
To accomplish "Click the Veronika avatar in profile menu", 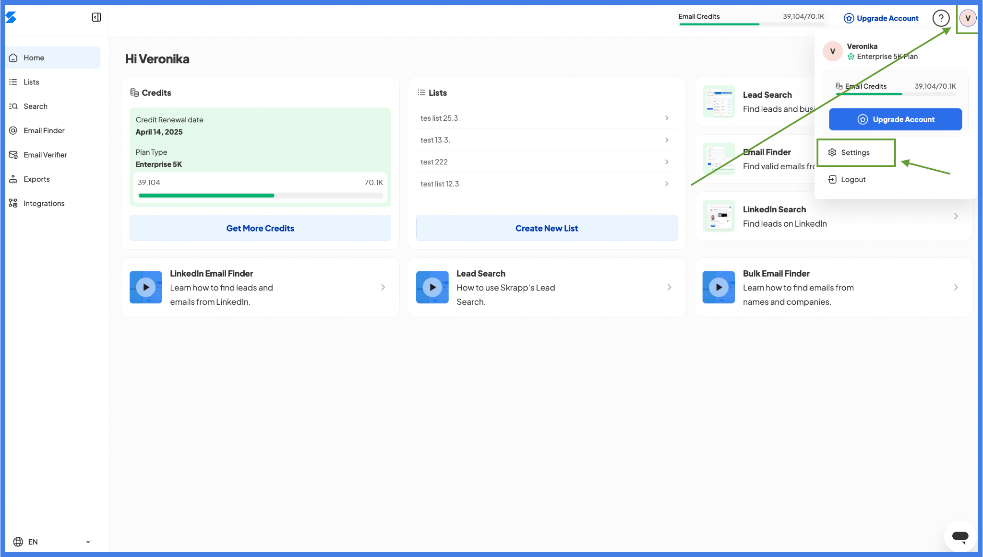I will pos(833,51).
